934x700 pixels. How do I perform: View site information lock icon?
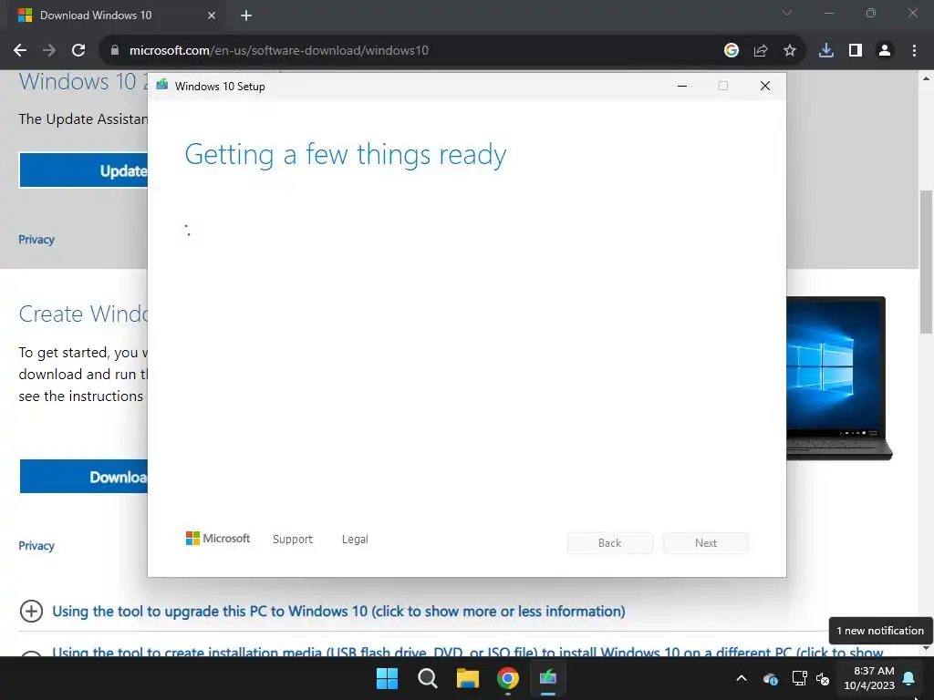[115, 51]
